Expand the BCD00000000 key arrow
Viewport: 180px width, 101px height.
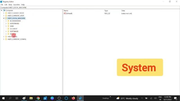tap(6, 21)
